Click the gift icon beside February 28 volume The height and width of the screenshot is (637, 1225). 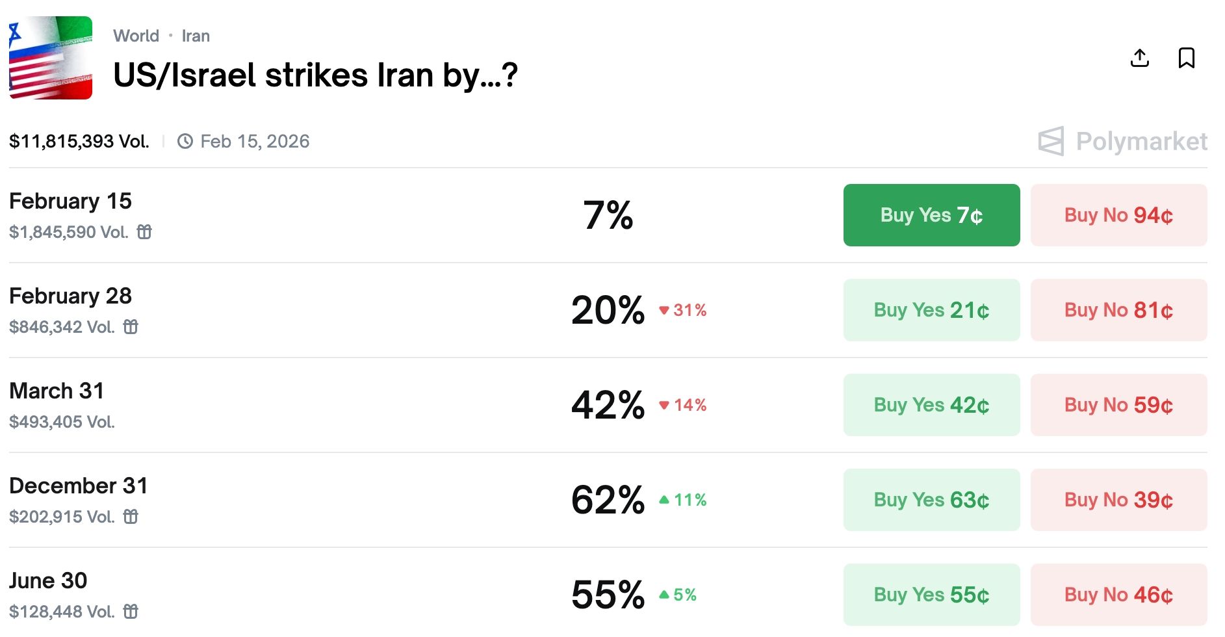tap(131, 327)
